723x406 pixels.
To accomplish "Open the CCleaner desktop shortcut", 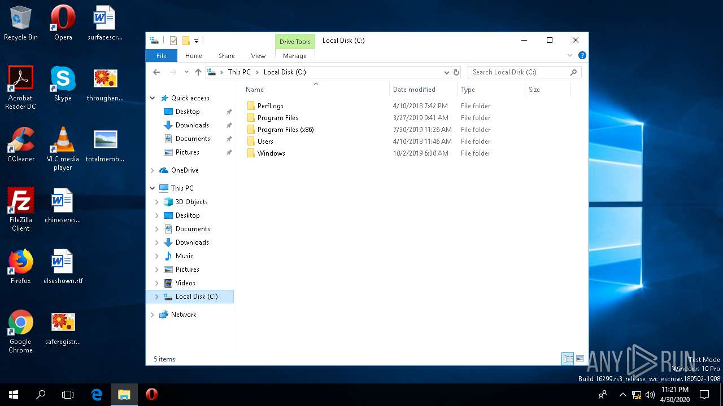I will [x=21, y=145].
